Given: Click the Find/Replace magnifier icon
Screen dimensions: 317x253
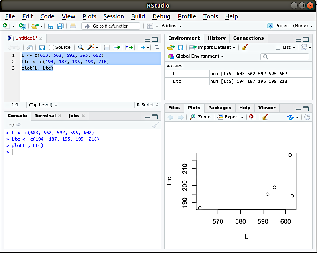Looking at the screenshot, I should [81, 47].
